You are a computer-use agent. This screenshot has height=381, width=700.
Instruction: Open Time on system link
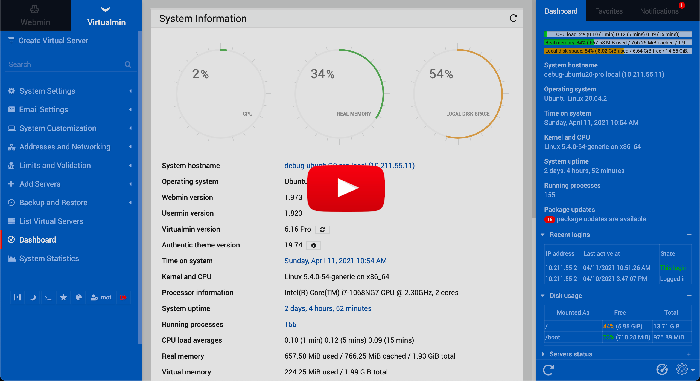[336, 261]
